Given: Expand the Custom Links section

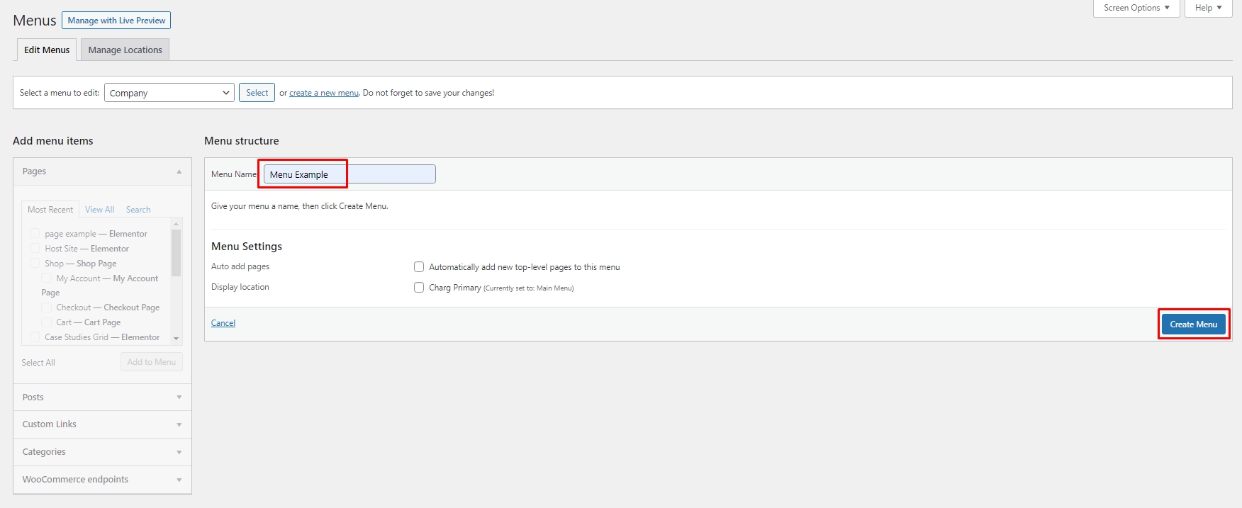Looking at the screenshot, I should tap(179, 424).
